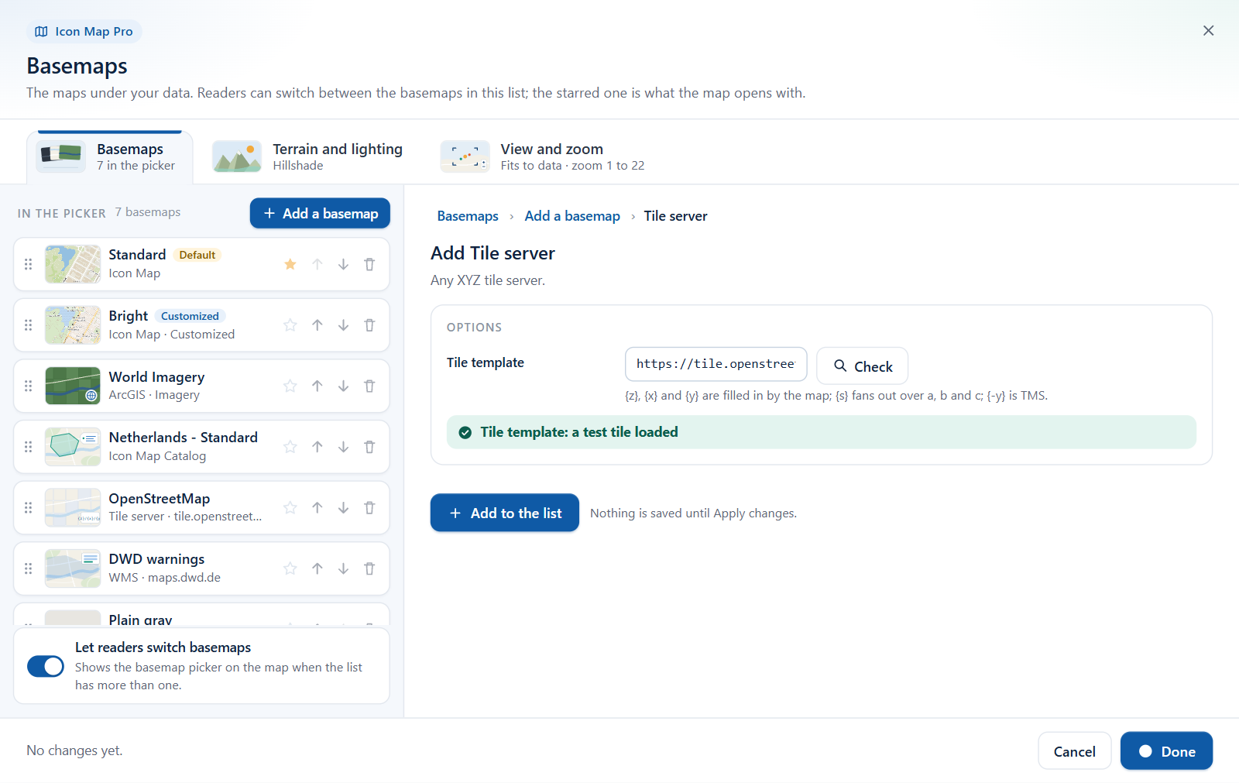This screenshot has height=783, width=1239.
Task: Switch to Terrain and lighting tab
Action: [x=308, y=156]
